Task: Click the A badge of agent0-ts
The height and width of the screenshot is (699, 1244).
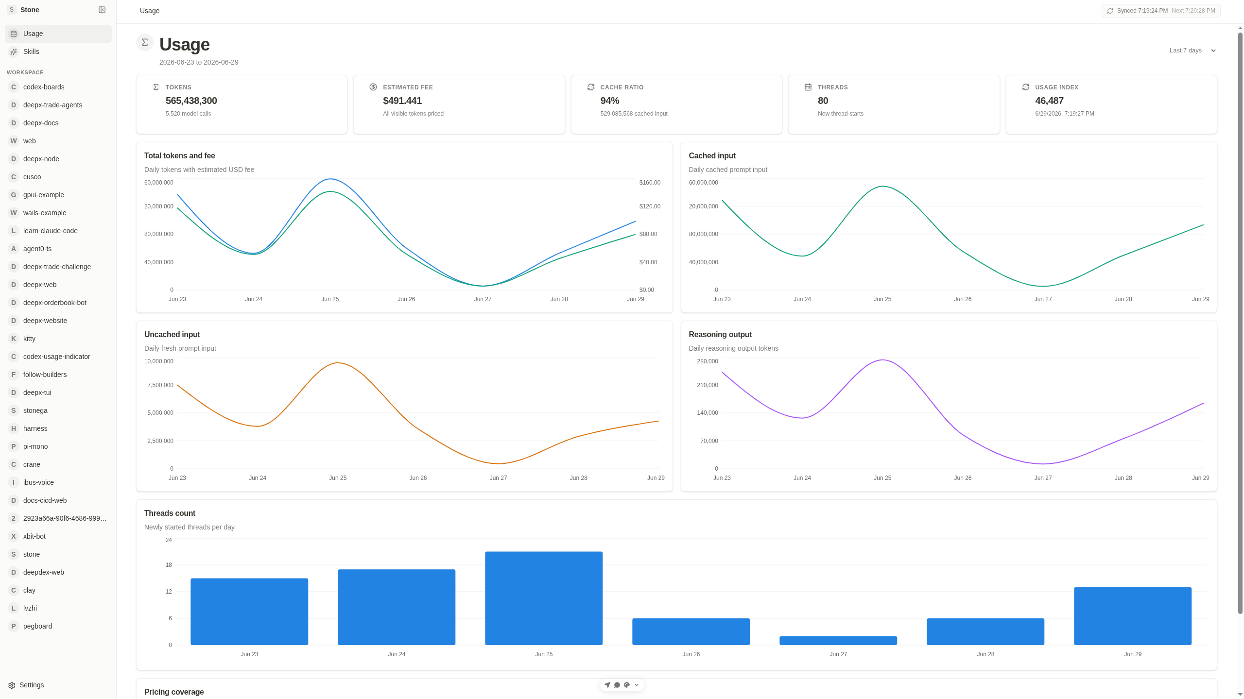Action: (14, 249)
